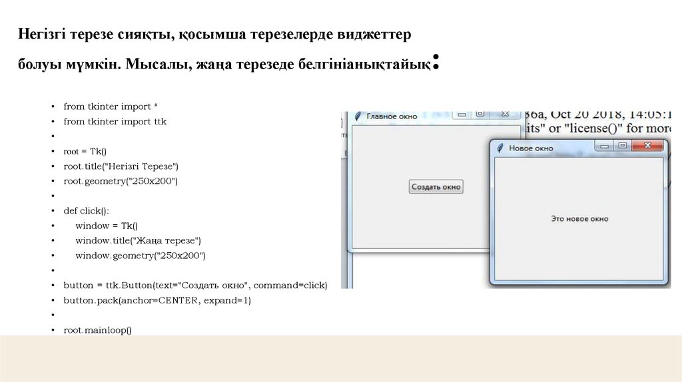Image resolution: width=682 pixels, height=382 pixels.
Task: Maximize the "Новое окно" window
Action: point(623,146)
